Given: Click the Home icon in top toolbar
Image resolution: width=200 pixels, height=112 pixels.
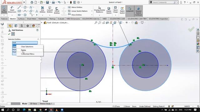Looking at the screenshot, I should [32, 2].
